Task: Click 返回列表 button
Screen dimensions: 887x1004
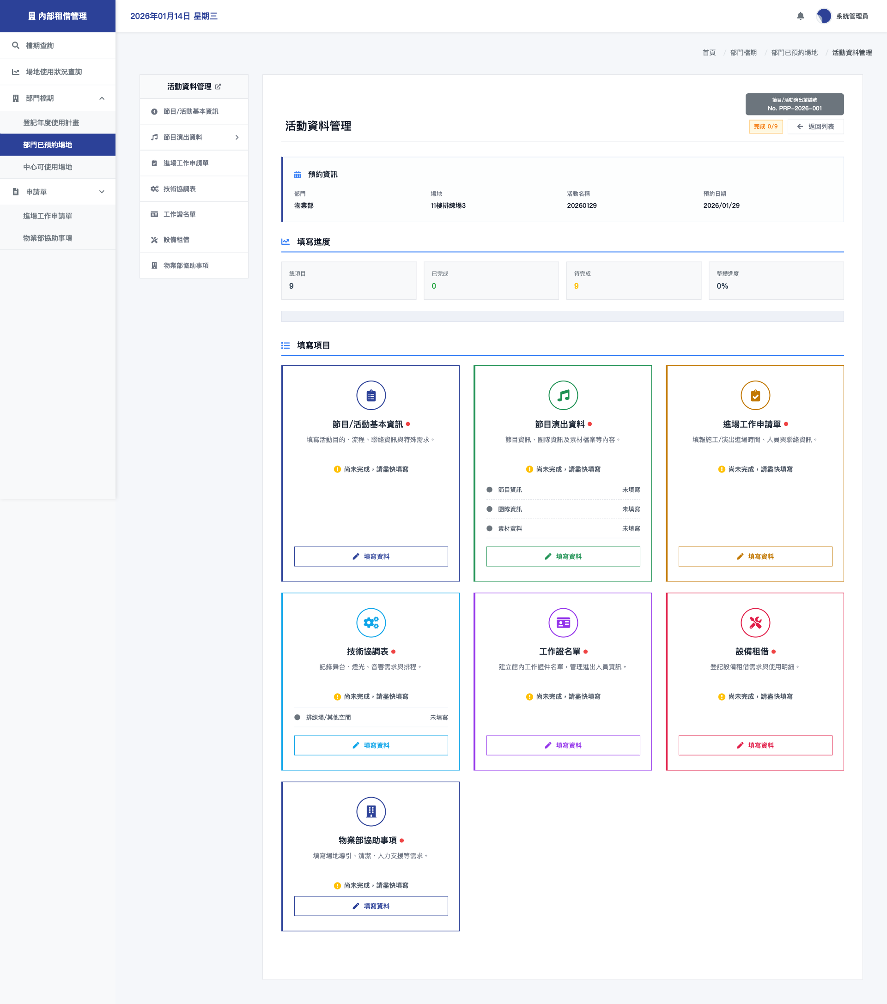Action: pos(815,126)
